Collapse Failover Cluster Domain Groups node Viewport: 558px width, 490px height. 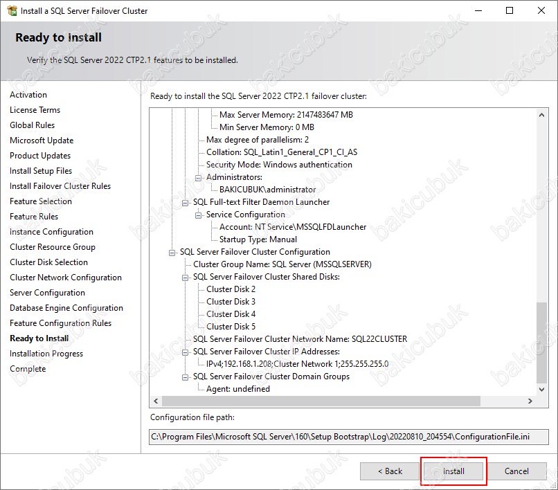click(185, 376)
